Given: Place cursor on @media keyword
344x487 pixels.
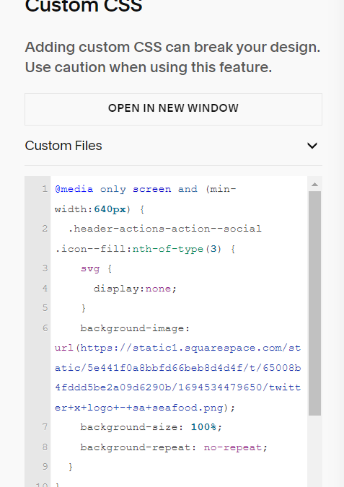Looking at the screenshot, I should 74,189.
